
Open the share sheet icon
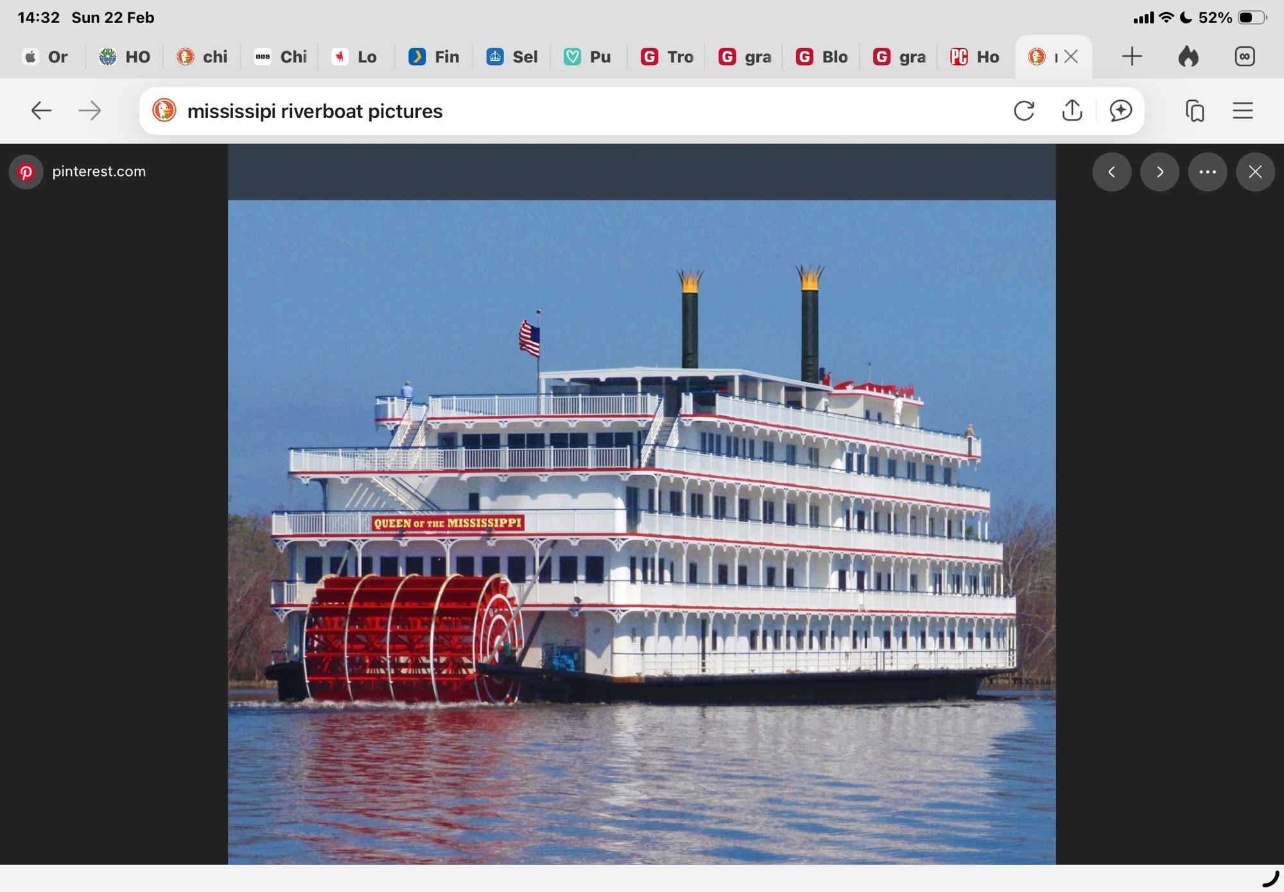tap(1072, 110)
